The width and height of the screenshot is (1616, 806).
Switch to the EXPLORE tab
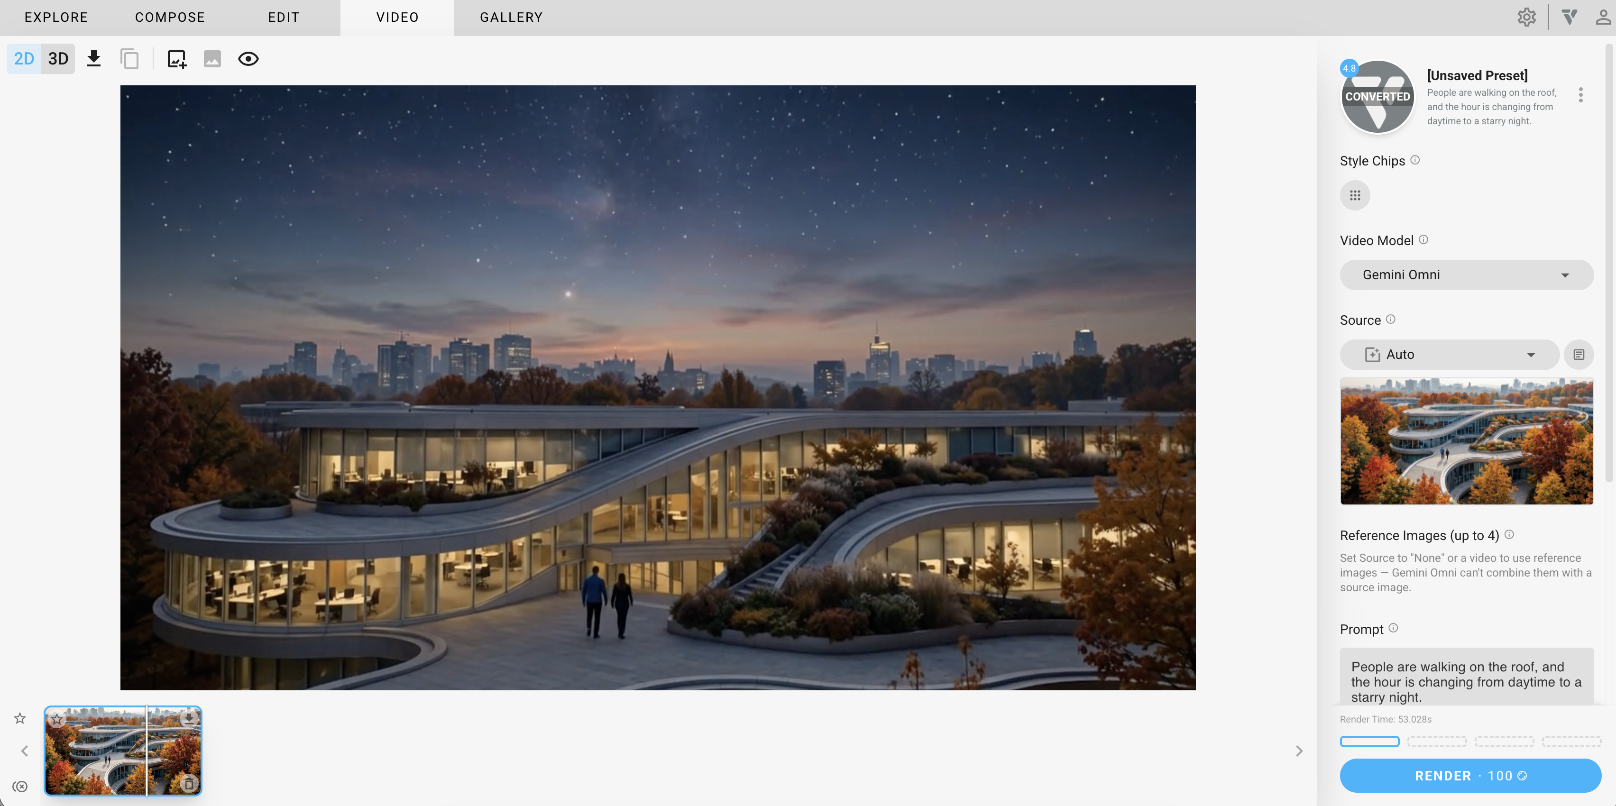(x=56, y=18)
